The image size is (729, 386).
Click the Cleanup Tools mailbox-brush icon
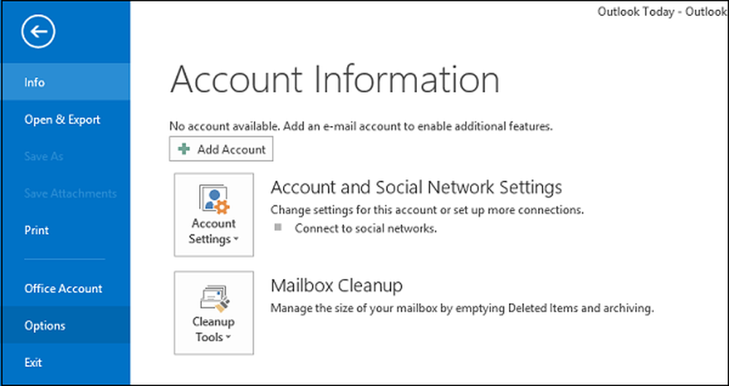pyautogui.click(x=214, y=298)
